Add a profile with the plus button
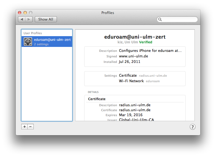Image resolution: width=216 pixels, height=157 pixels. click(25, 127)
